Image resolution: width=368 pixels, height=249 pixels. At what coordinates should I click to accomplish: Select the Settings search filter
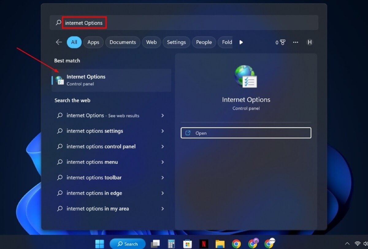[176, 42]
